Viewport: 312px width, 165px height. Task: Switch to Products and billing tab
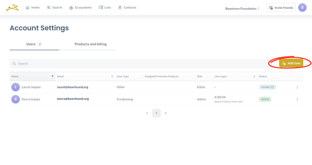(90, 44)
